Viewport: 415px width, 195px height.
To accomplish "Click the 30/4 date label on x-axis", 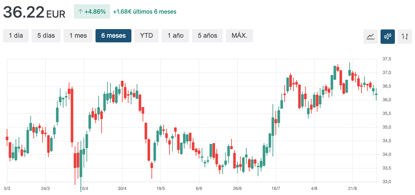I will pos(122,188).
